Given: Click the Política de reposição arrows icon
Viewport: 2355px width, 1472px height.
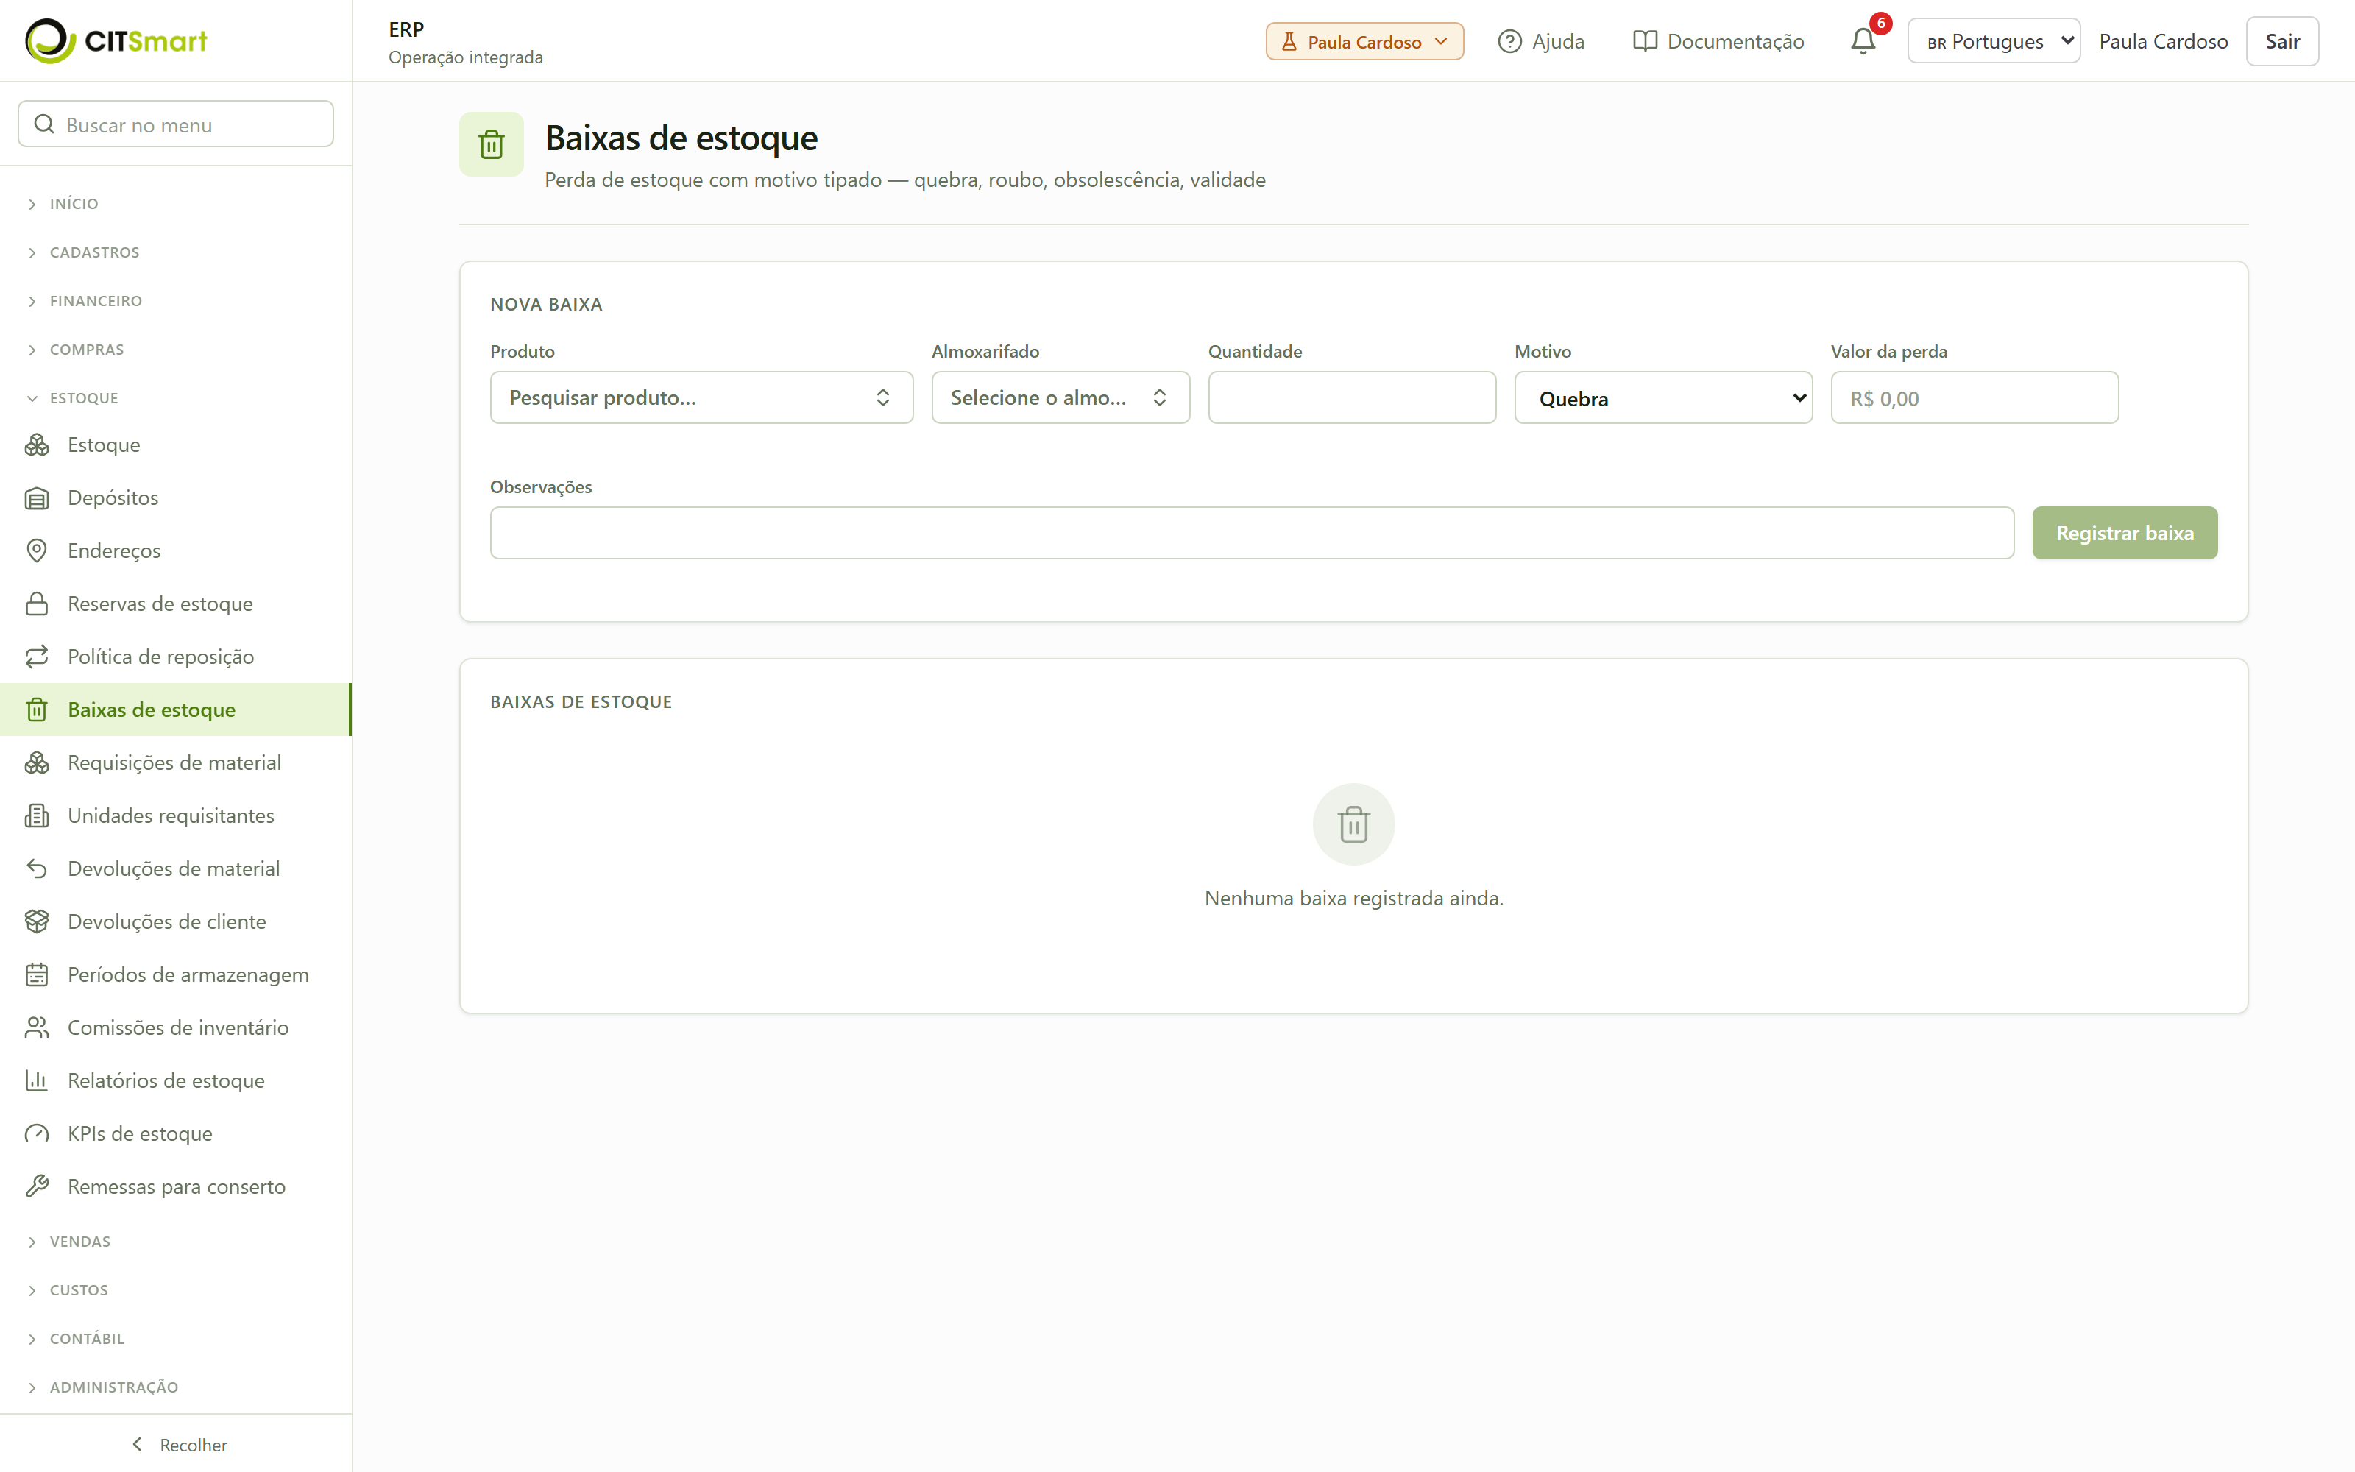Looking at the screenshot, I should tap(37, 657).
